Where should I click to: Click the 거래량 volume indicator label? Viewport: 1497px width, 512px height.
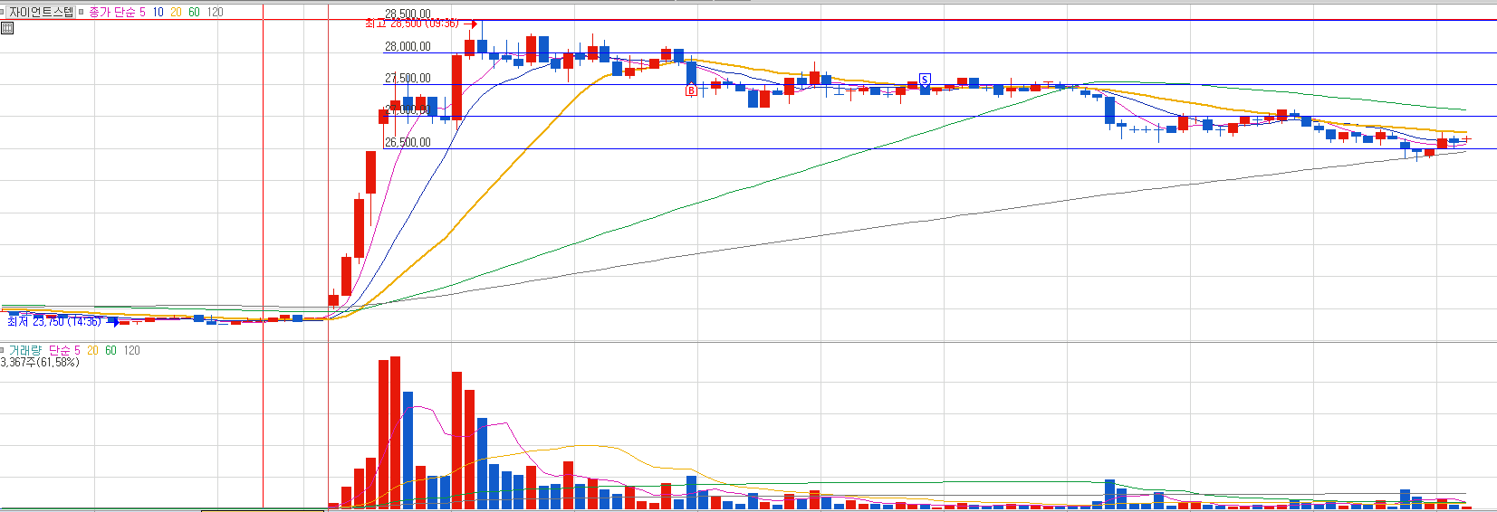pos(25,350)
